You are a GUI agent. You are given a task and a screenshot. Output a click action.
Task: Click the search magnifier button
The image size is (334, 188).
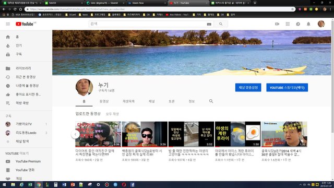pos(221,24)
